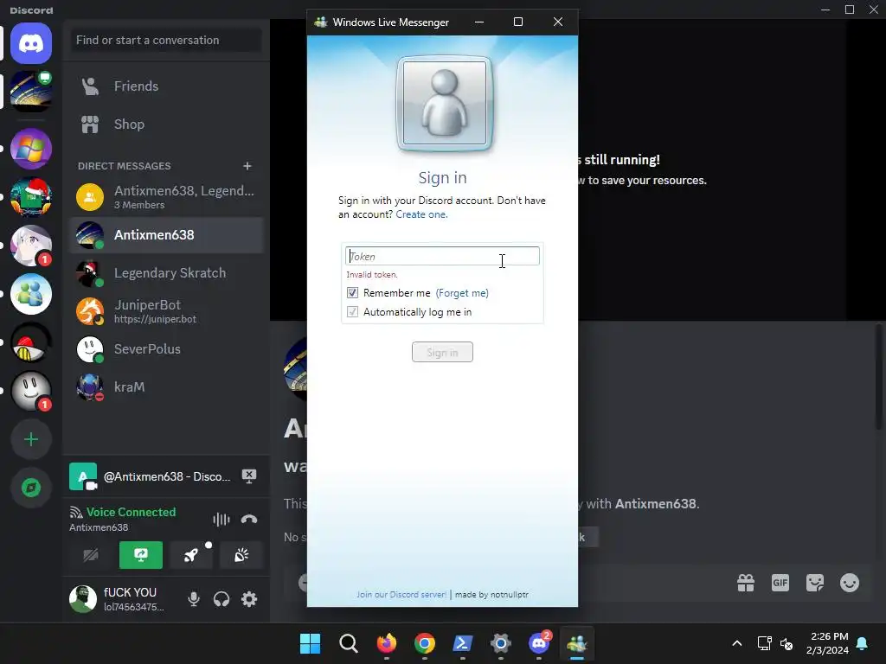Image resolution: width=886 pixels, height=664 pixels.
Task: Open Legendary Skratch direct message
Action: pyautogui.click(x=165, y=273)
